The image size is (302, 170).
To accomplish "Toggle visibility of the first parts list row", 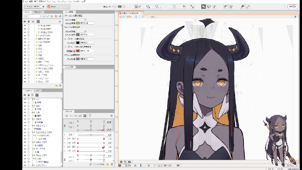I will (25, 25).
